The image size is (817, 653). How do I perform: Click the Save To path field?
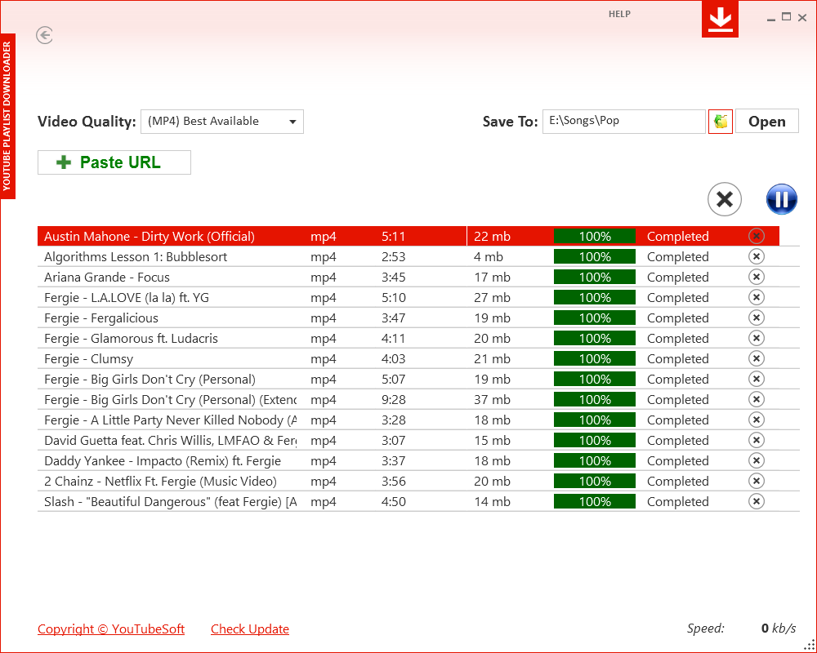click(623, 122)
